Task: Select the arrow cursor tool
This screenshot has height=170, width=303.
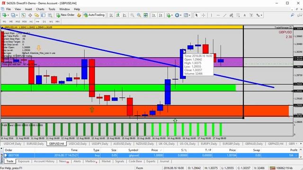Action: [x=196, y=15]
